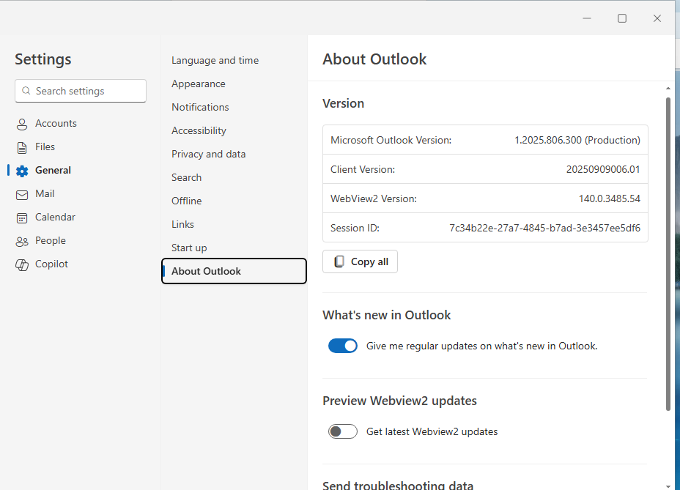Click the General gear icon
Image resolution: width=680 pixels, height=490 pixels.
tap(22, 171)
